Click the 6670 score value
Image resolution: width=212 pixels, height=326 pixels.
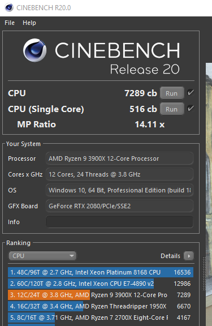tap(184, 306)
